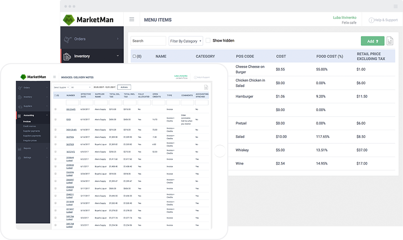Click the NUMBER column filter box on tablet
Image resolution: width=403 pixels, height=240 pixels.
click(x=73, y=103)
